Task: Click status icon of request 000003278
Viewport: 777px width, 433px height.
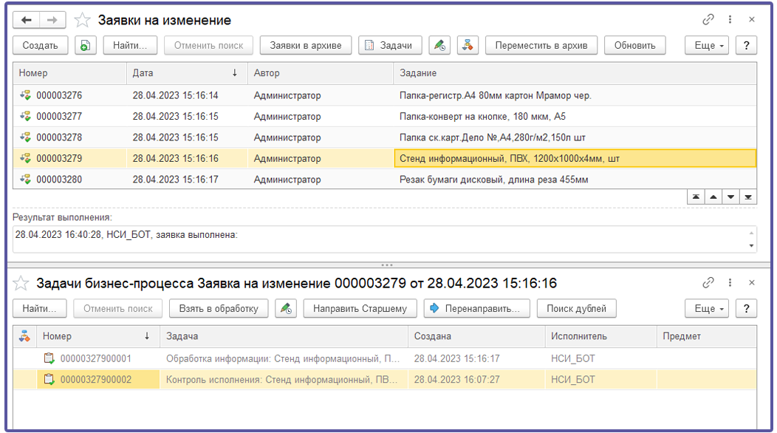Action: pyautogui.click(x=25, y=137)
